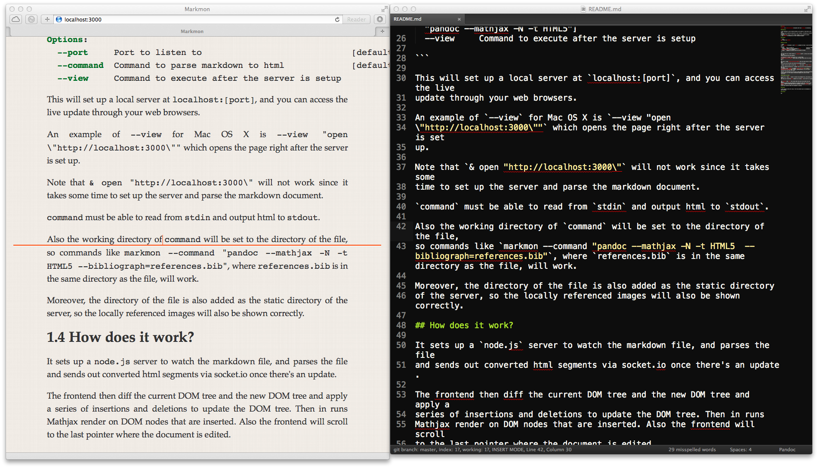Click 'Port to listen to' description in preview
Viewport: 817px width, 468px height.
click(158, 52)
